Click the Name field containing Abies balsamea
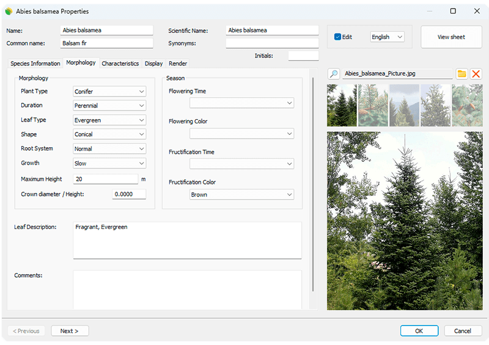489x345 pixels. [106, 31]
